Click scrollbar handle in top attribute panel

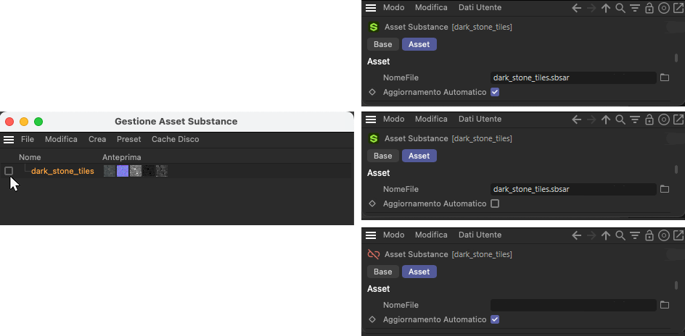[x=676, y=58]
